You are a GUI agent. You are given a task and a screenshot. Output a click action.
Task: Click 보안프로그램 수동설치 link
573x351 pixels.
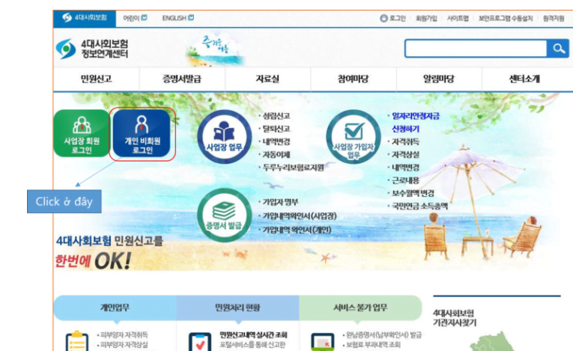point(506,18)
